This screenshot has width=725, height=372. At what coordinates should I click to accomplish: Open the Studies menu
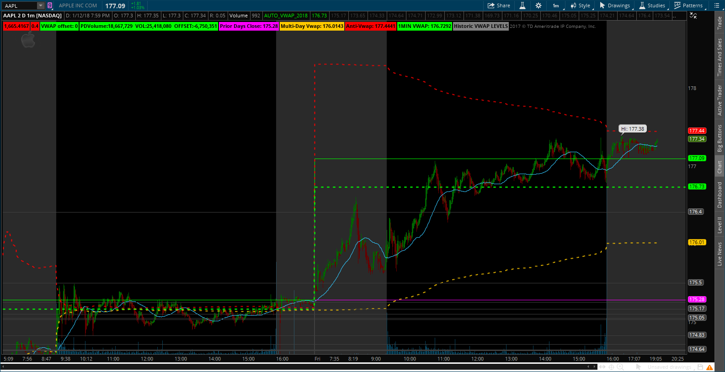(x=652, y=5)
